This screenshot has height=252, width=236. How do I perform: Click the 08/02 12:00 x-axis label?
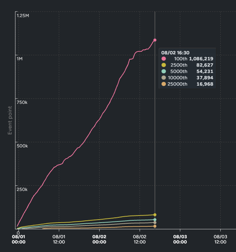[140, 239]
